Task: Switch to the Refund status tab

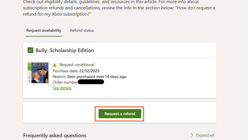Action: point(82,31)
